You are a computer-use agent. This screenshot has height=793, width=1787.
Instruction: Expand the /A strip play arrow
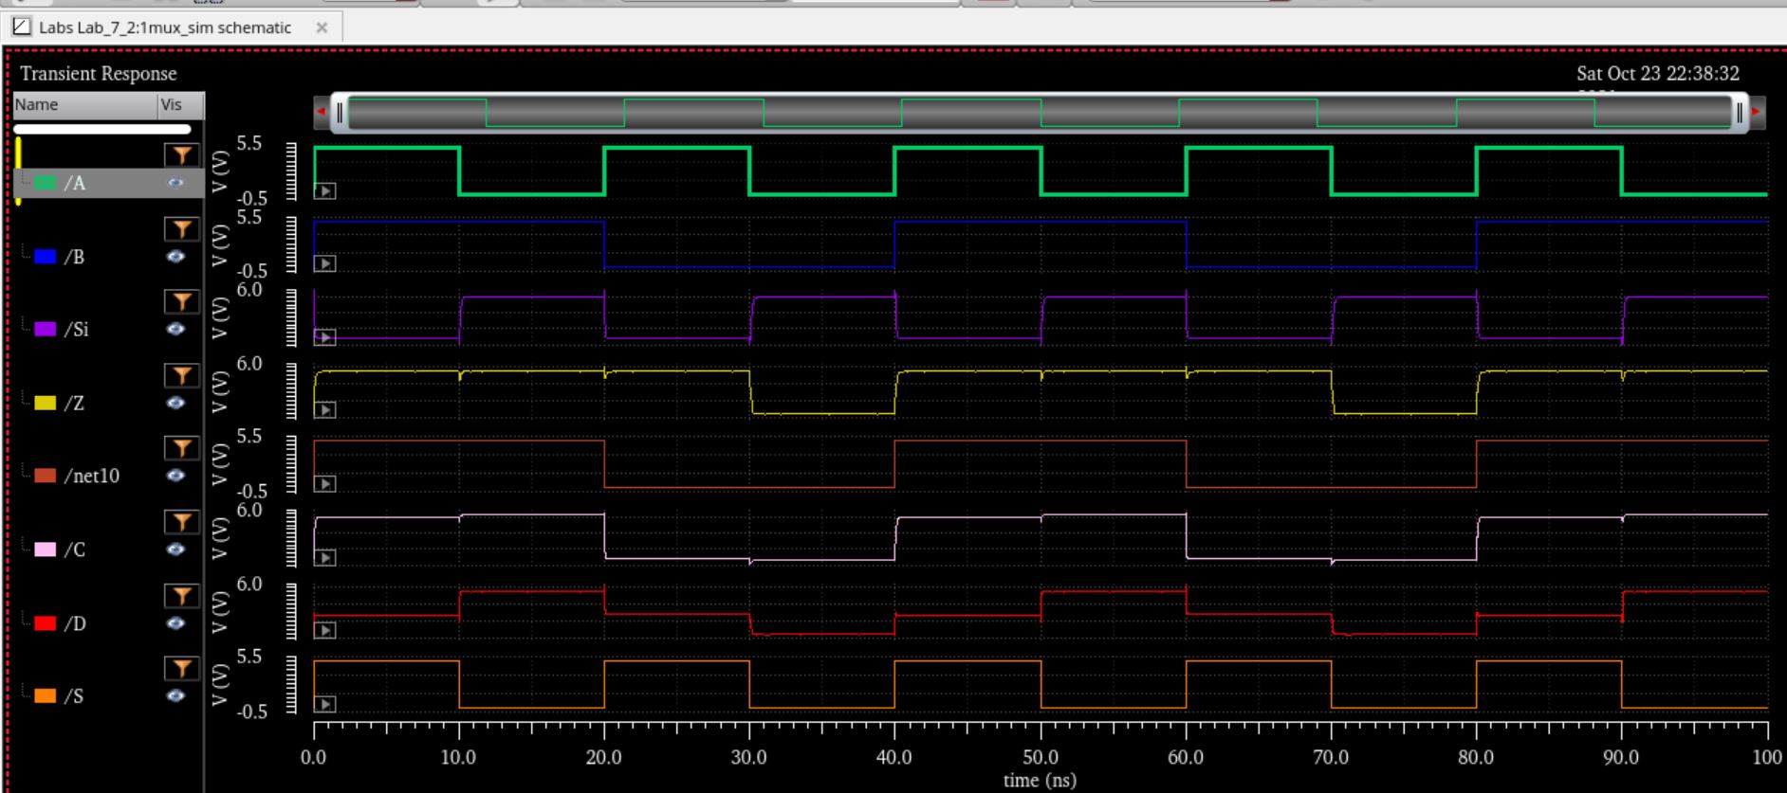324,191
